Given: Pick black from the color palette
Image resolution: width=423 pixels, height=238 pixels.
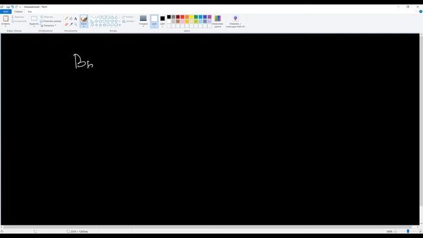Looking at the screenshot, I should click(169, 17).
